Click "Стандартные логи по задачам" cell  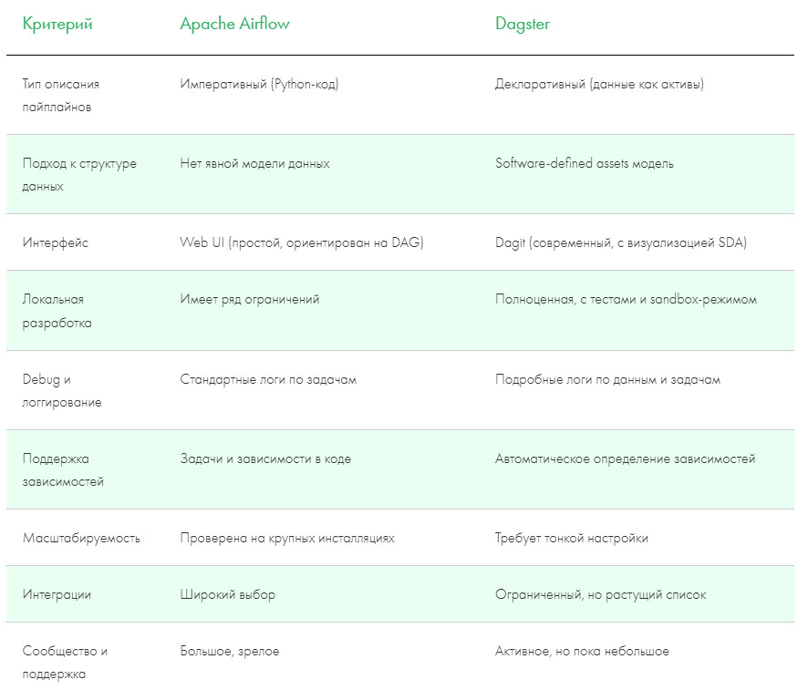click(268, 379)
